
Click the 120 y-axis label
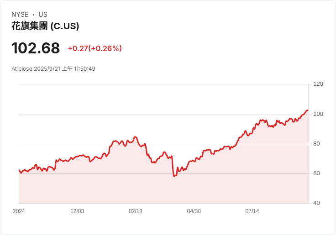coord(318,84)
